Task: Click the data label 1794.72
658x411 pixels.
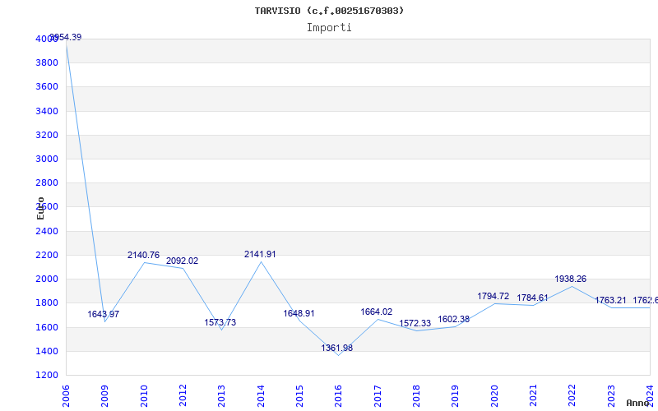Action: [493, 296]
